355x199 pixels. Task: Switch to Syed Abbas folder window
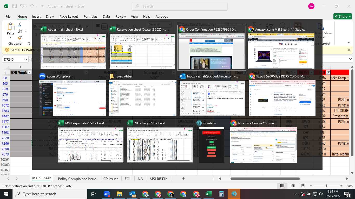tap(142, 95)
